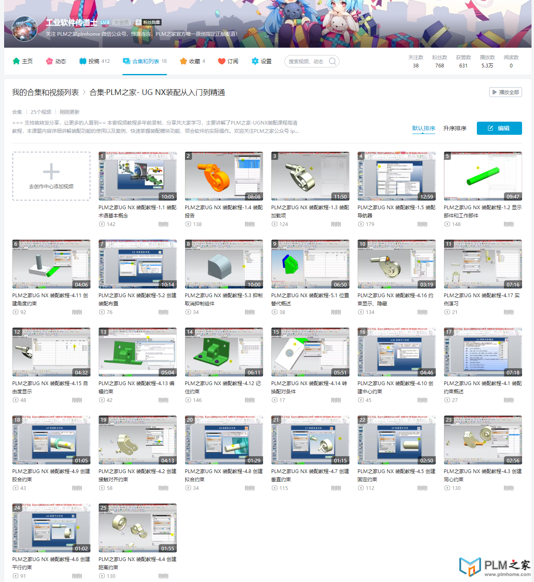
Task: Click the 25个视频 video count text
Action: (x=41, y=112)
